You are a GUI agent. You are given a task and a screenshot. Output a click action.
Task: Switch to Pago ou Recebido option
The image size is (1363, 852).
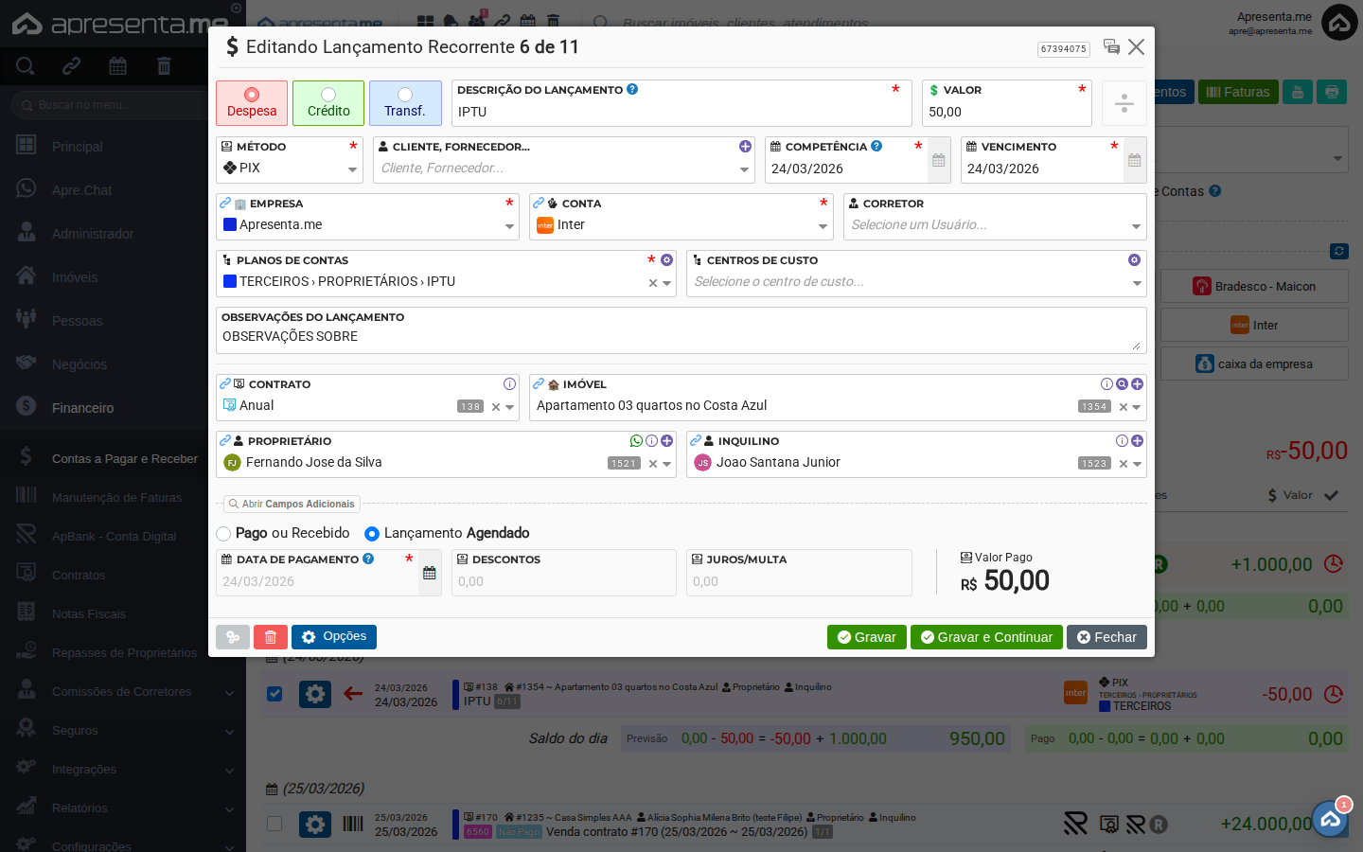point(223,533)
